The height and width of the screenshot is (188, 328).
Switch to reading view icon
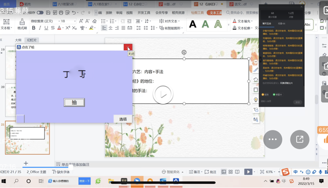pos(237,172)
